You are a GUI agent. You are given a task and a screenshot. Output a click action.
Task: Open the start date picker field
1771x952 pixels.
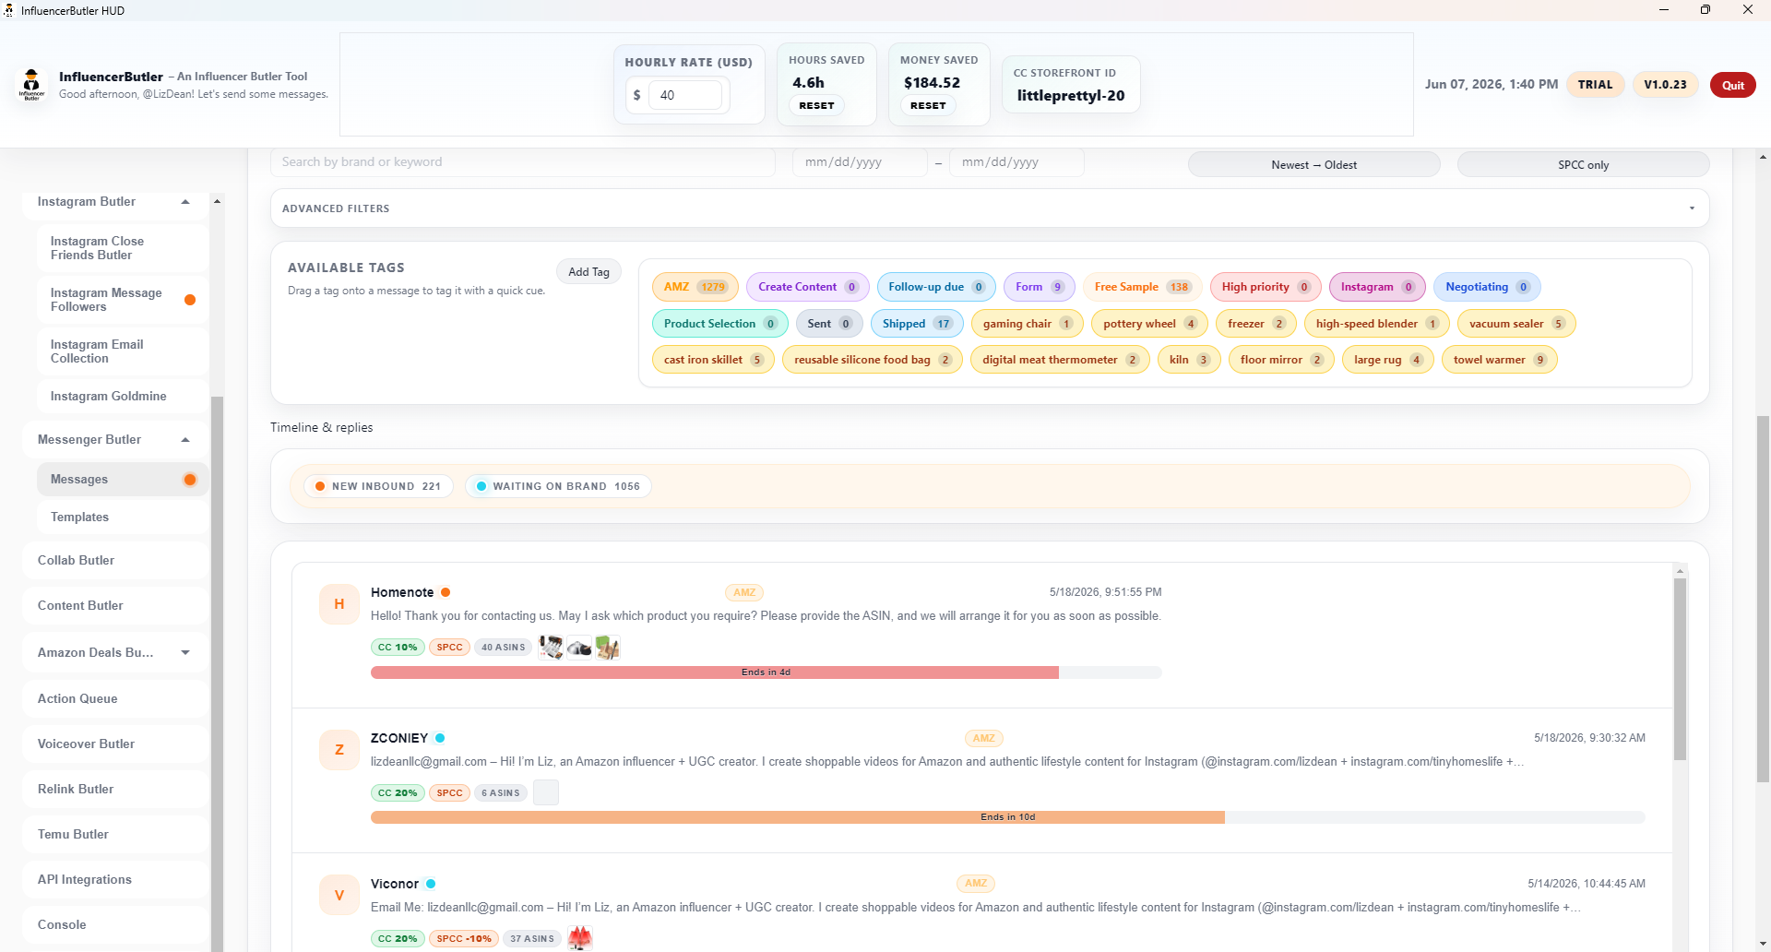tap(860, 162)
